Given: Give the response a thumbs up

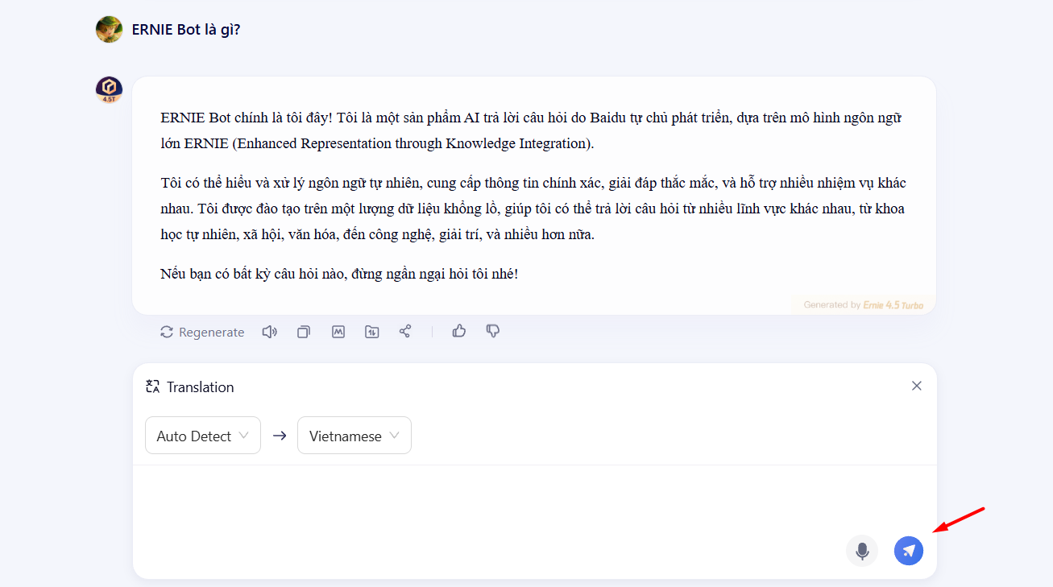Looking at the screenshot, I should tap(459, 331).
